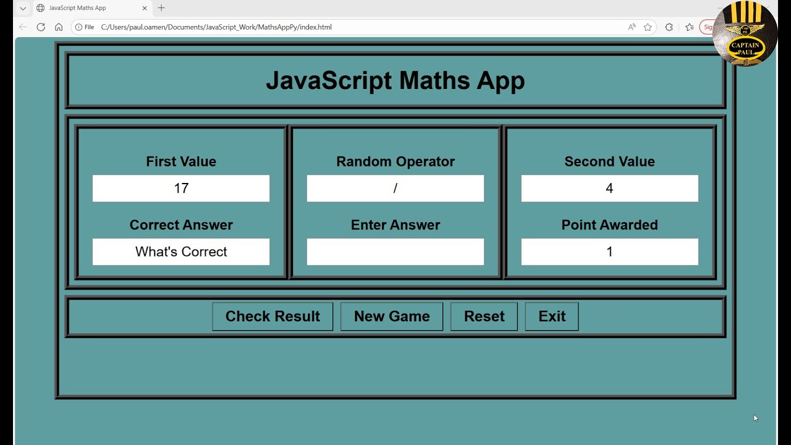Screen dimensions: 791x445
Task: Click the Correct Answer label
Action: coord(181,225)
